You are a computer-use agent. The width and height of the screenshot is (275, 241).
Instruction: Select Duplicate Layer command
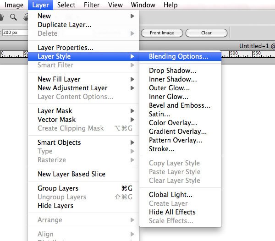pos(65,25)
